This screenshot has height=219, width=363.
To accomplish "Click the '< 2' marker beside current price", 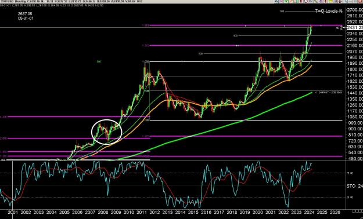I will click(339, 28).
